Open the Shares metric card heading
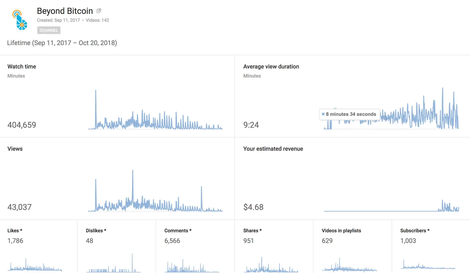Image resolution: width=470 pixels, height=273 pixels. click(x=253, y=231)
